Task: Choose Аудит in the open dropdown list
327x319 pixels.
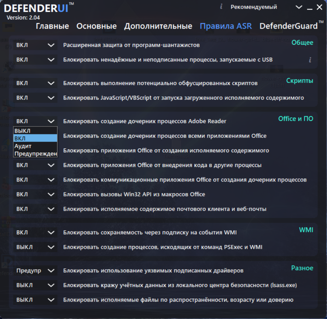Action: pos(35,146)
